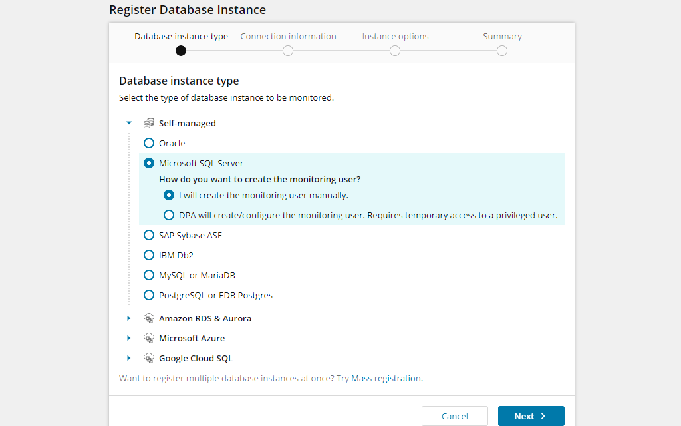Click the Next button

(x=531, y=415)
